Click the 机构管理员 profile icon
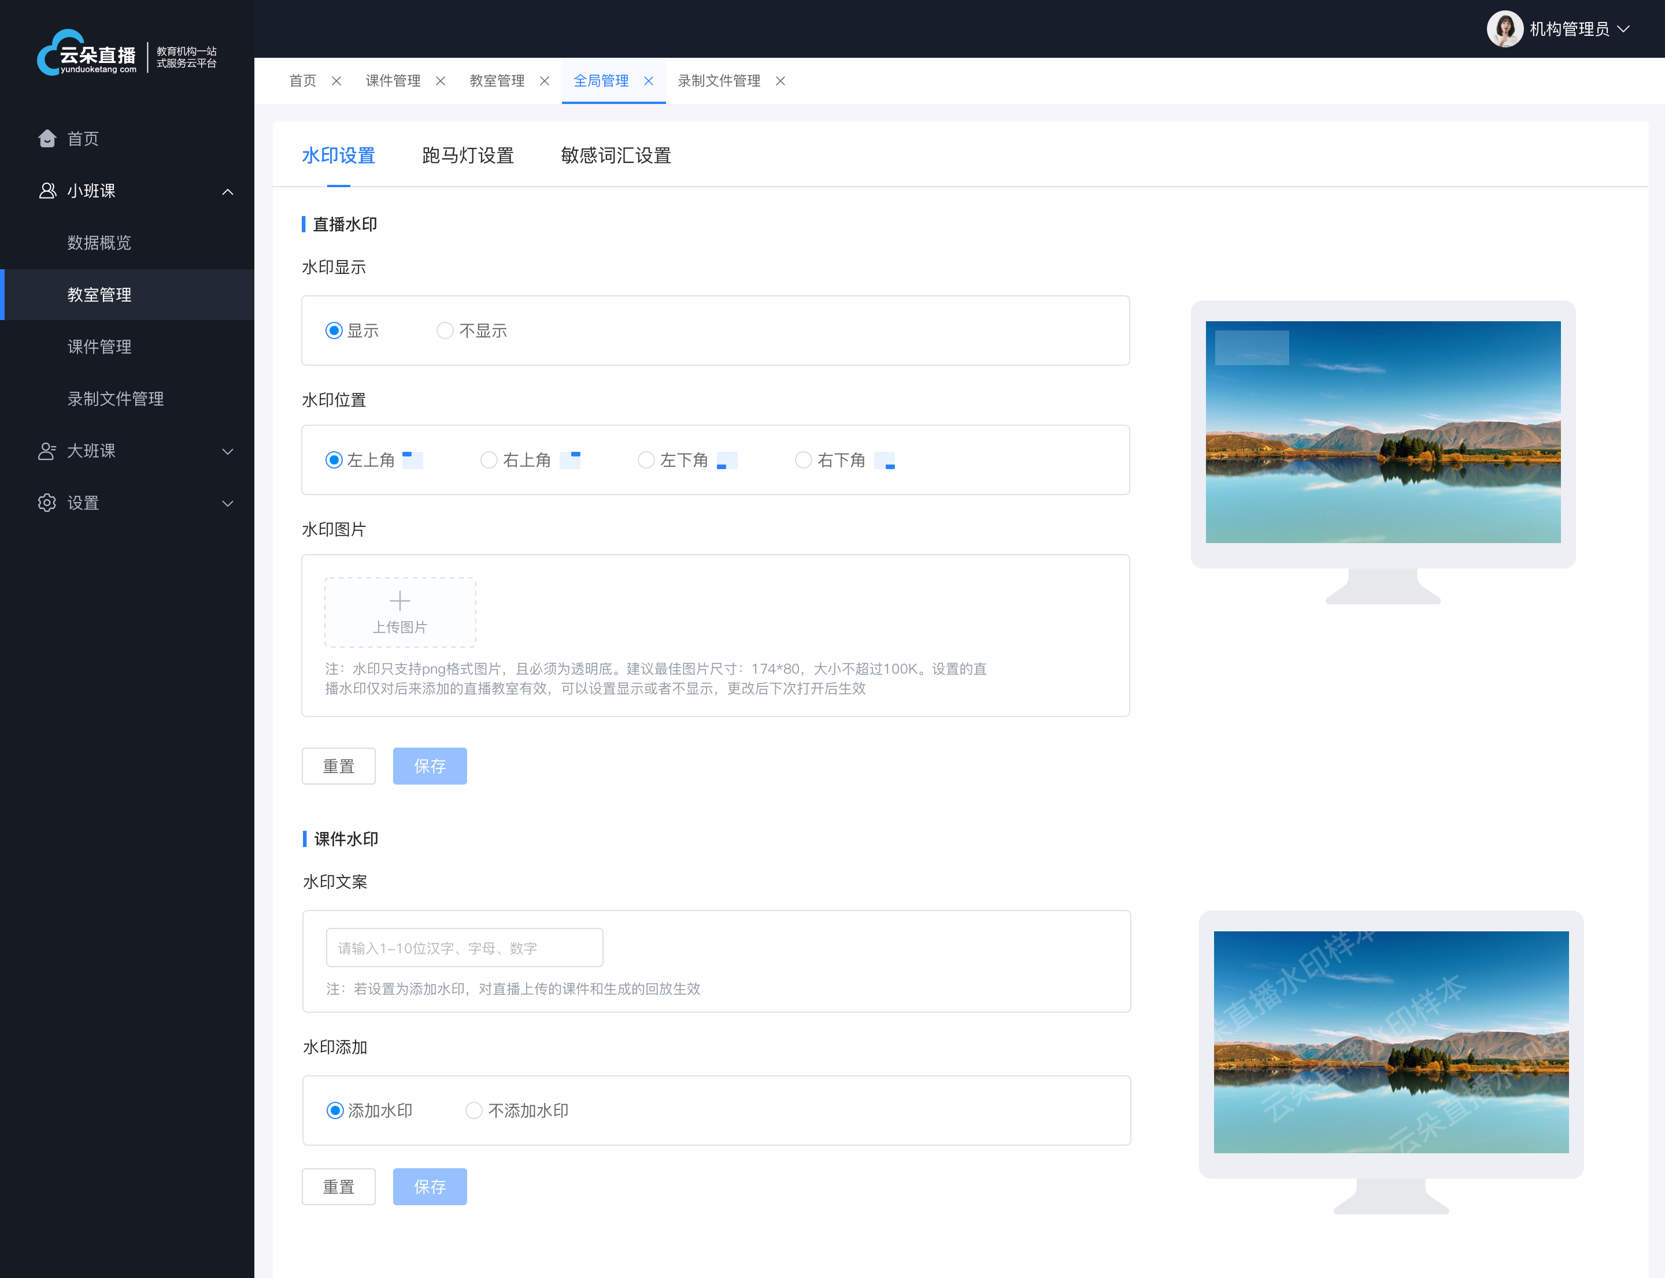The width and height of the screenshot is (1665, 1278). (x=1504, y=29)
